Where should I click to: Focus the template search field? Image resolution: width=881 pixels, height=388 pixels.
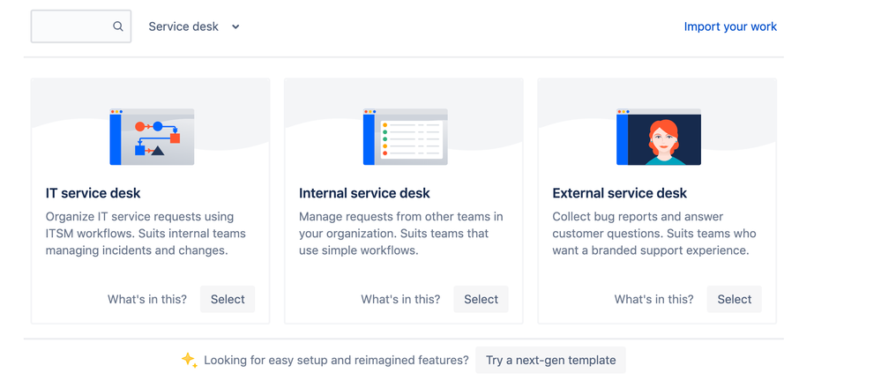click(81, 26)
